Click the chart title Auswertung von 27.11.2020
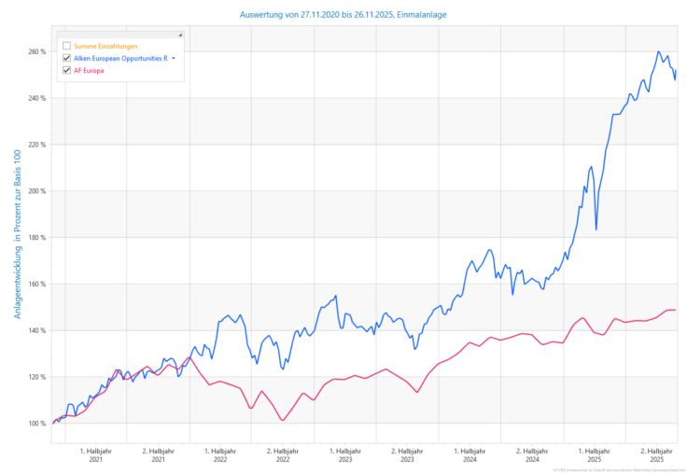 (x=342, y=15)
